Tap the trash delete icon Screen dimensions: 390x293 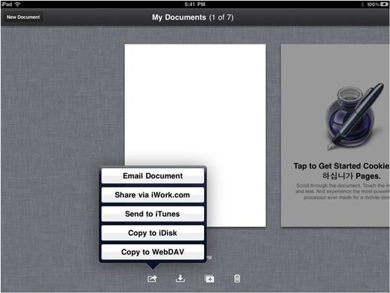click(237, 279)
